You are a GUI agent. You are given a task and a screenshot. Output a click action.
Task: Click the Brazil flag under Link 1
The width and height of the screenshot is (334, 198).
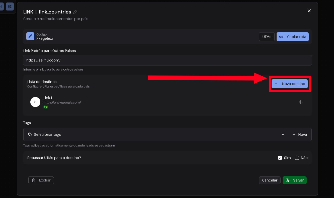point(45,107)
